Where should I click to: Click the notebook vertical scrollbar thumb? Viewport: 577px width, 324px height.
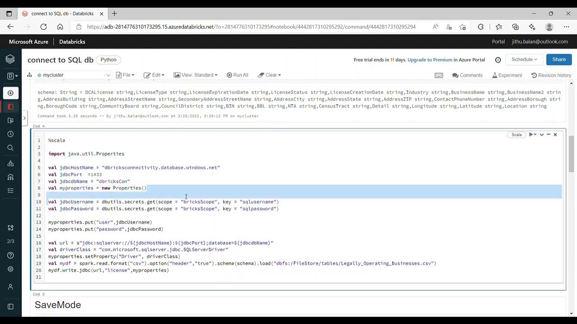(x=572, y=153)
